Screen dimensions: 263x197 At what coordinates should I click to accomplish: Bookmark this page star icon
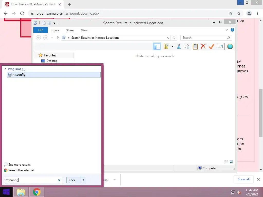click(x=239, y=13)
